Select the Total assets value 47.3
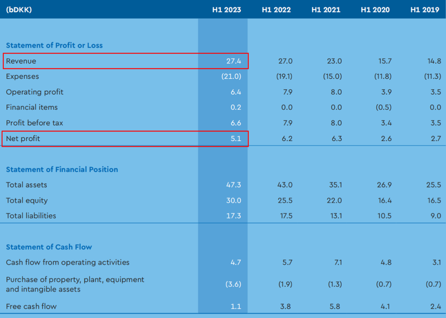This screenshot has width=446, height=318. point(234,185)
